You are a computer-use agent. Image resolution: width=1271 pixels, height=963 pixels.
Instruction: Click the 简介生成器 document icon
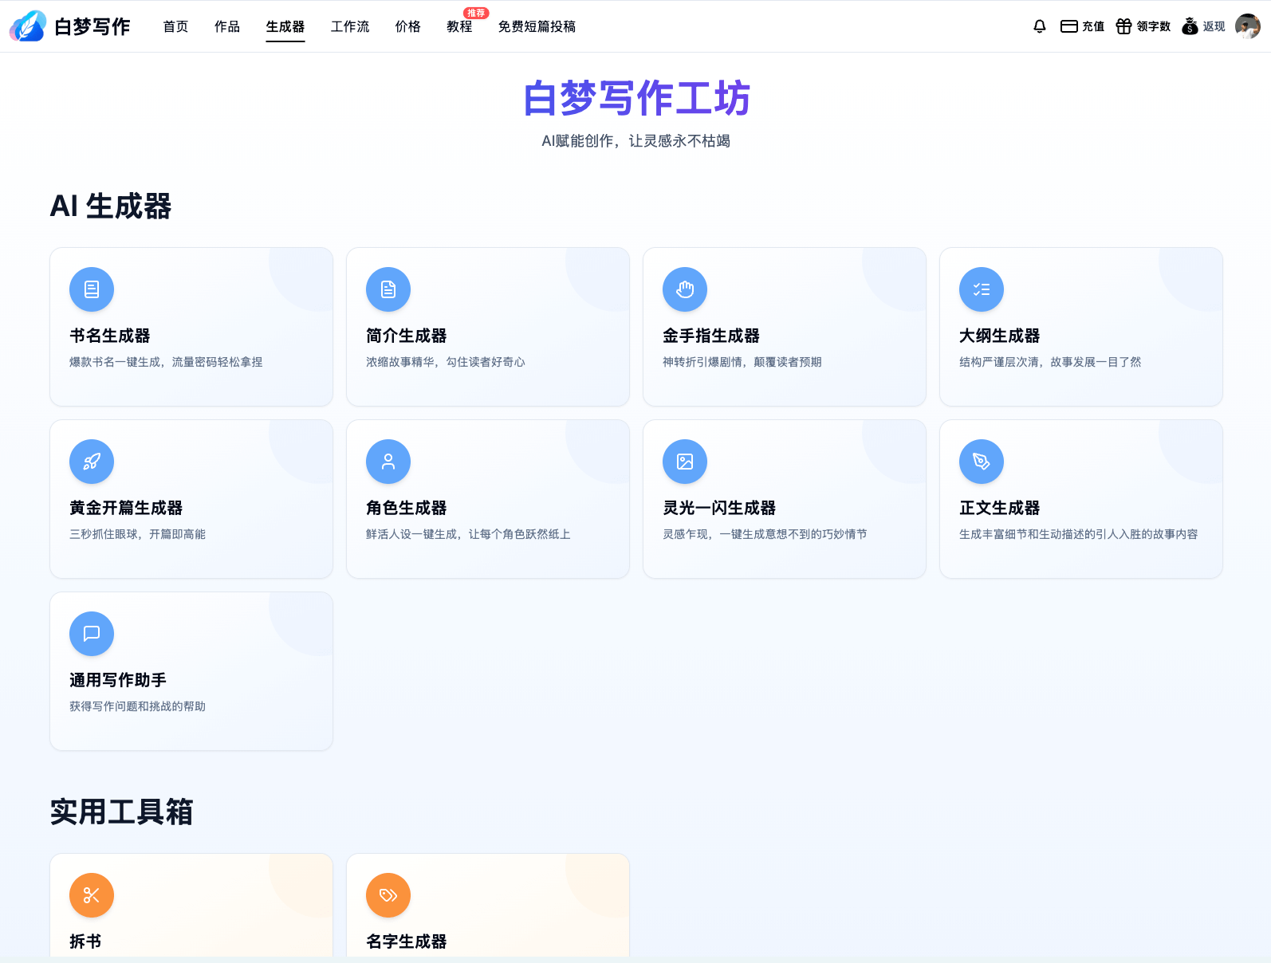[x=388, y=289]
